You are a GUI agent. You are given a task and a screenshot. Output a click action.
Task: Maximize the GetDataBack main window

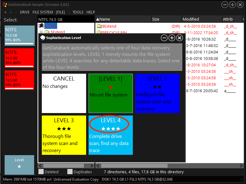(x=232, y=5)
